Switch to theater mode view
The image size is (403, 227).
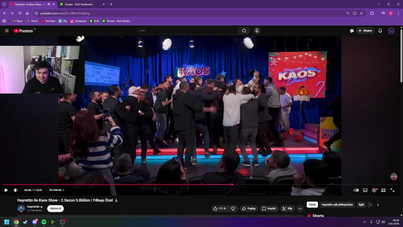pos(383,190)
